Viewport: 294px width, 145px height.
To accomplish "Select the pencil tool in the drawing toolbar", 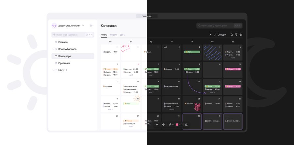I will (x=170, y=124).
